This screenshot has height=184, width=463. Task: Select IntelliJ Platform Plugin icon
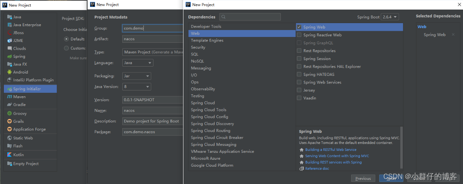pos(10,80)
